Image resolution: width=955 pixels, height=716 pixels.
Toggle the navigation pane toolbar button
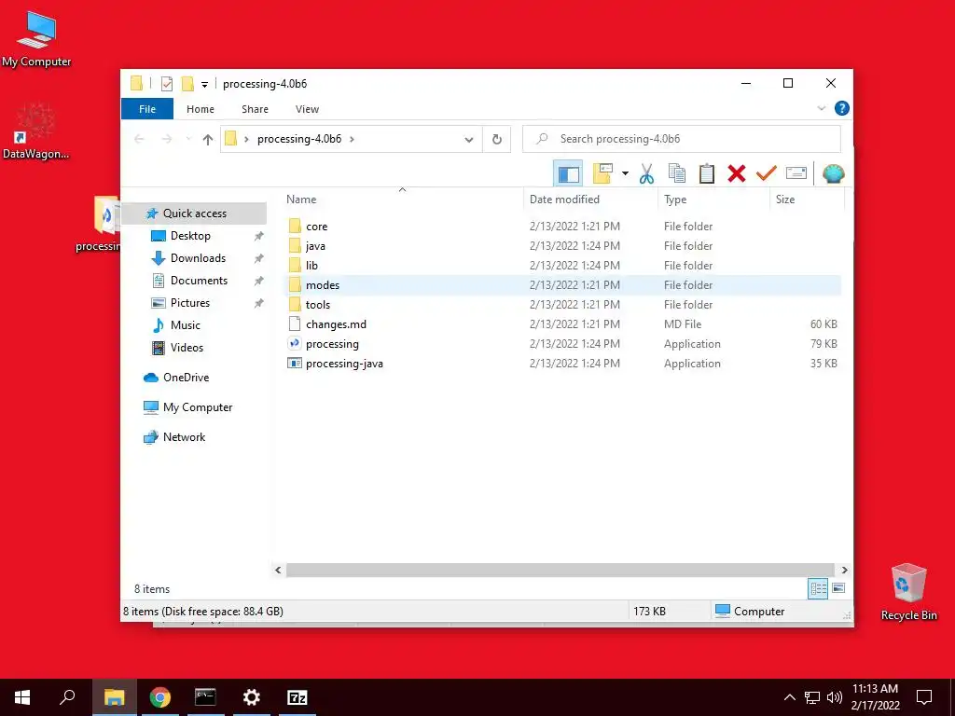(568, 174)
